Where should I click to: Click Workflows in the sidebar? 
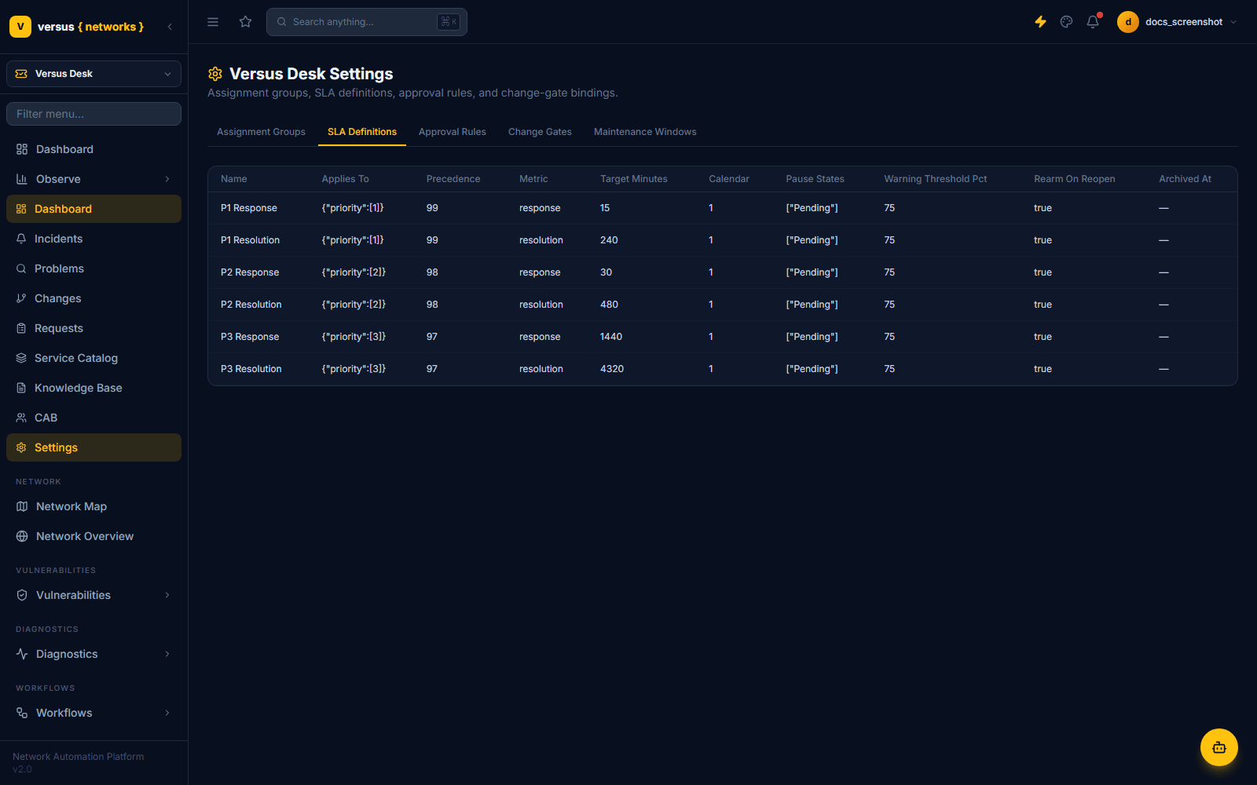pos(93,713)
